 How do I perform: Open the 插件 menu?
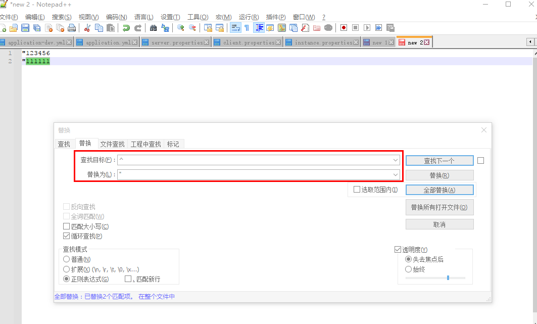coord(276,17)
